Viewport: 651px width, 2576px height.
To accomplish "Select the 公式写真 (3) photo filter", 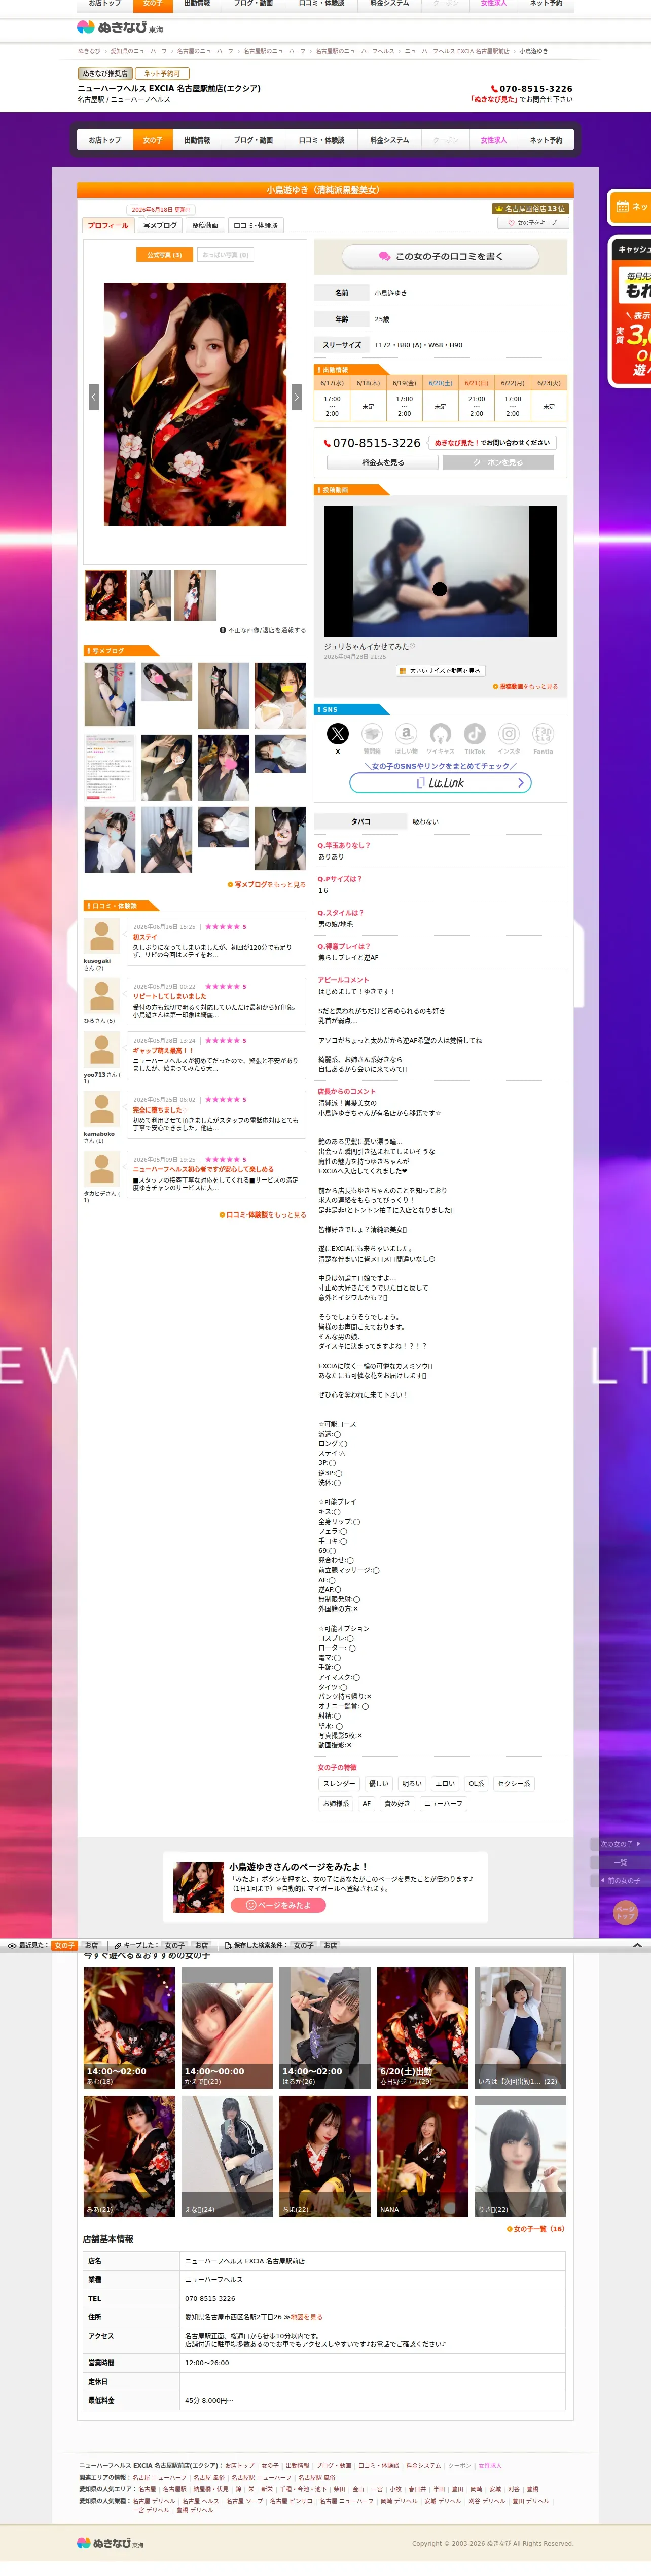I will (x=164, y=255).
